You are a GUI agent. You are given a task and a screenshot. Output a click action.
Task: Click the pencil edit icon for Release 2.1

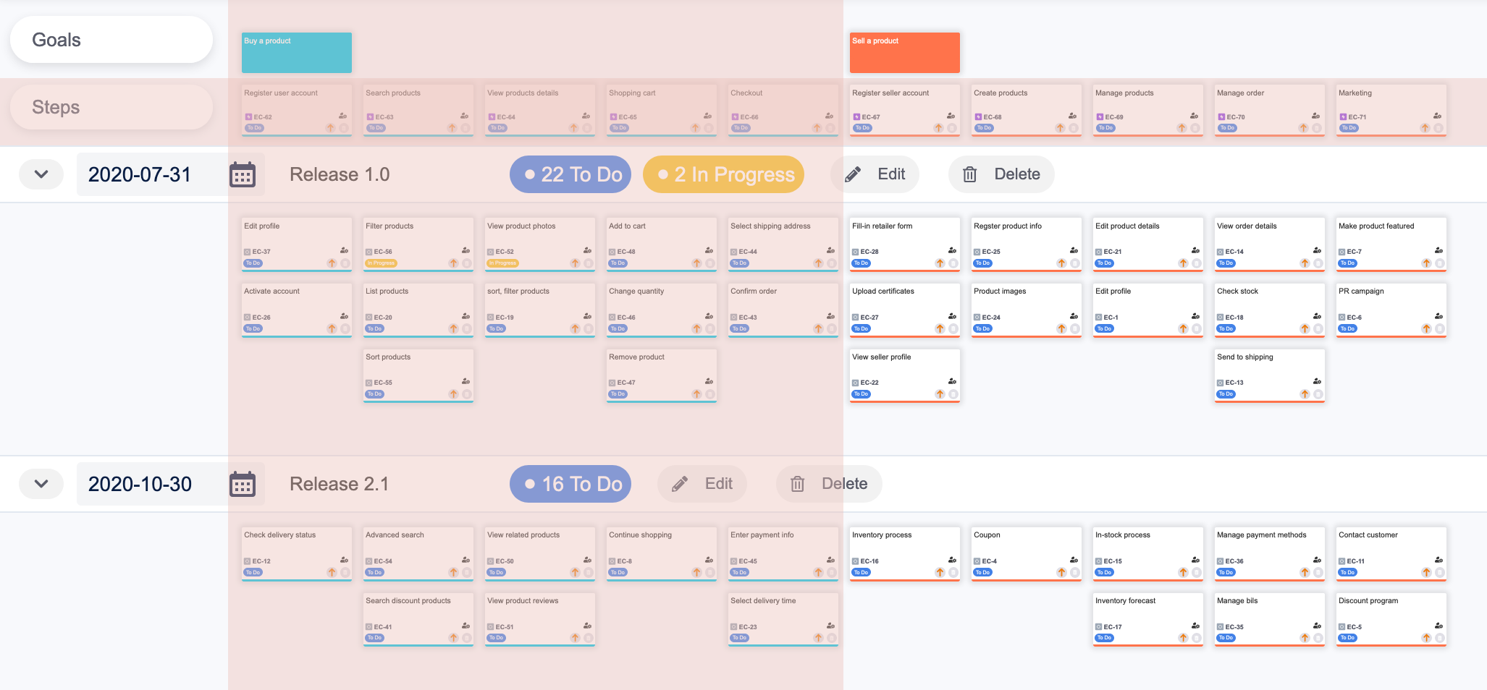pyautogui.click(x=678, y=483)
